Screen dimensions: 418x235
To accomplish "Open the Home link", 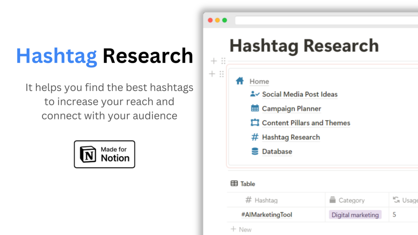I will click(259, 82).
